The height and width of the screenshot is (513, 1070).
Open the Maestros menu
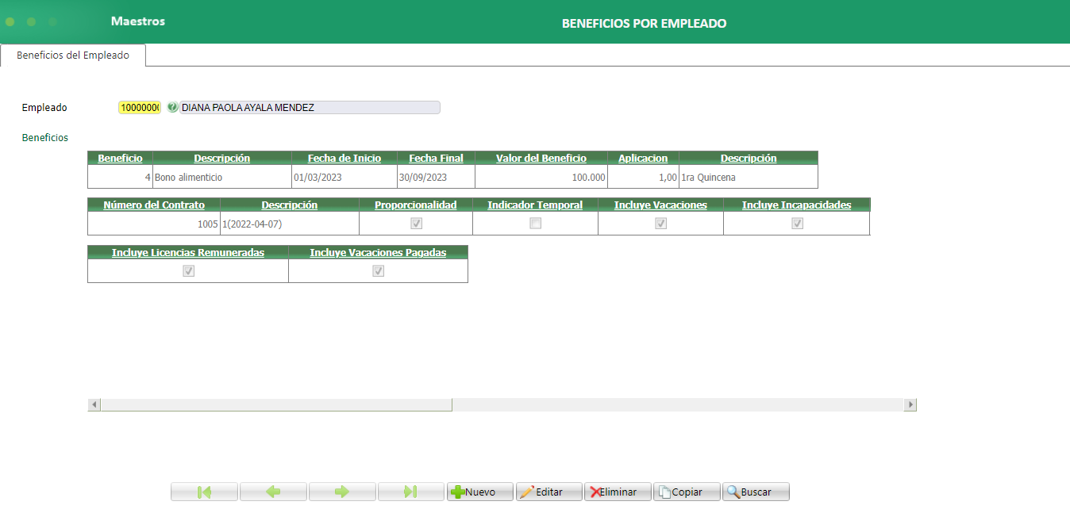[x=138, y=21]
